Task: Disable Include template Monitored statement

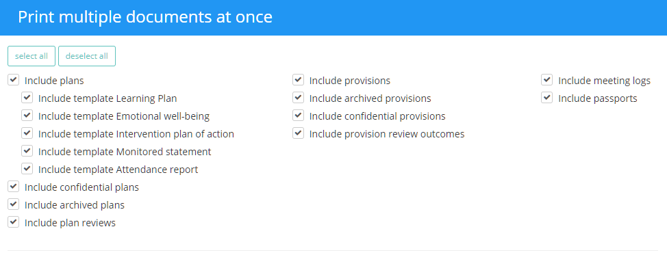Action: (27, 151)
